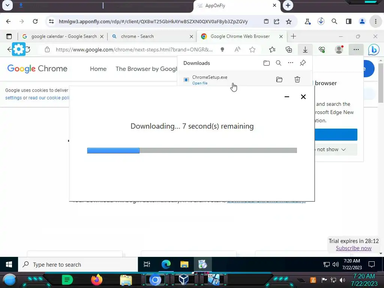
Task: Close the Chrome installer dialog
Action: coord(303,97)
